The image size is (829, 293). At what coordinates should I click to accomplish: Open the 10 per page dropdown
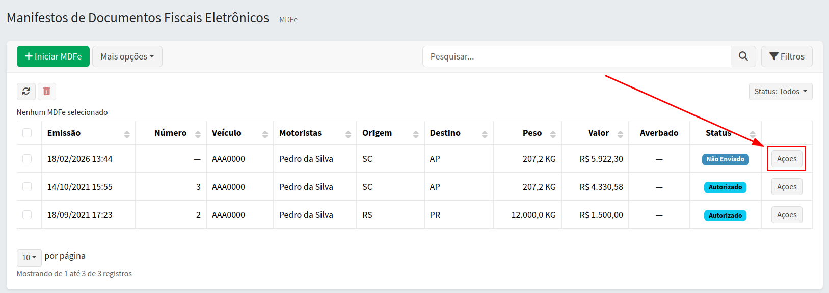tap(29, 257)
